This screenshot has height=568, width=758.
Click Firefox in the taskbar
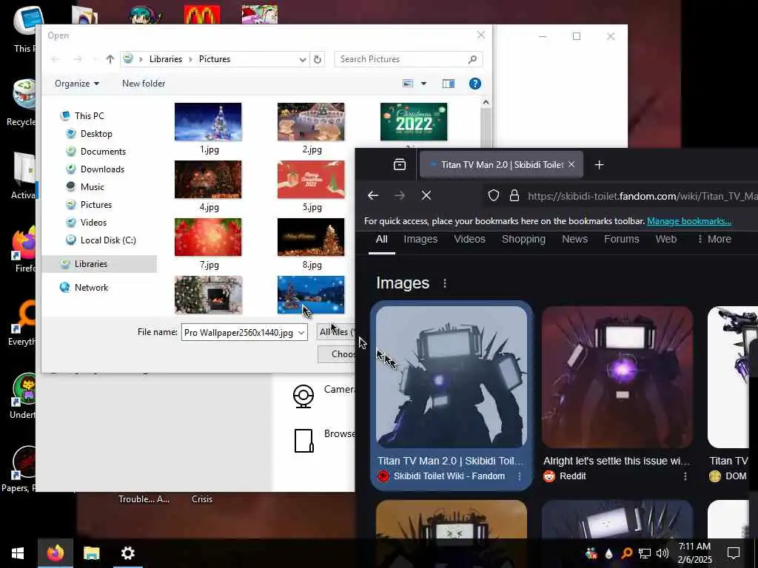(x=55, y=553)
